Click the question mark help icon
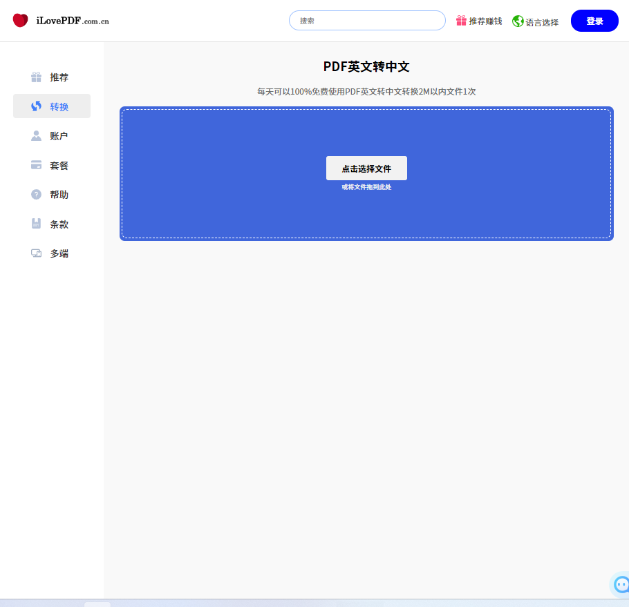This screenshot has height=607, width=629. [36, 194]
